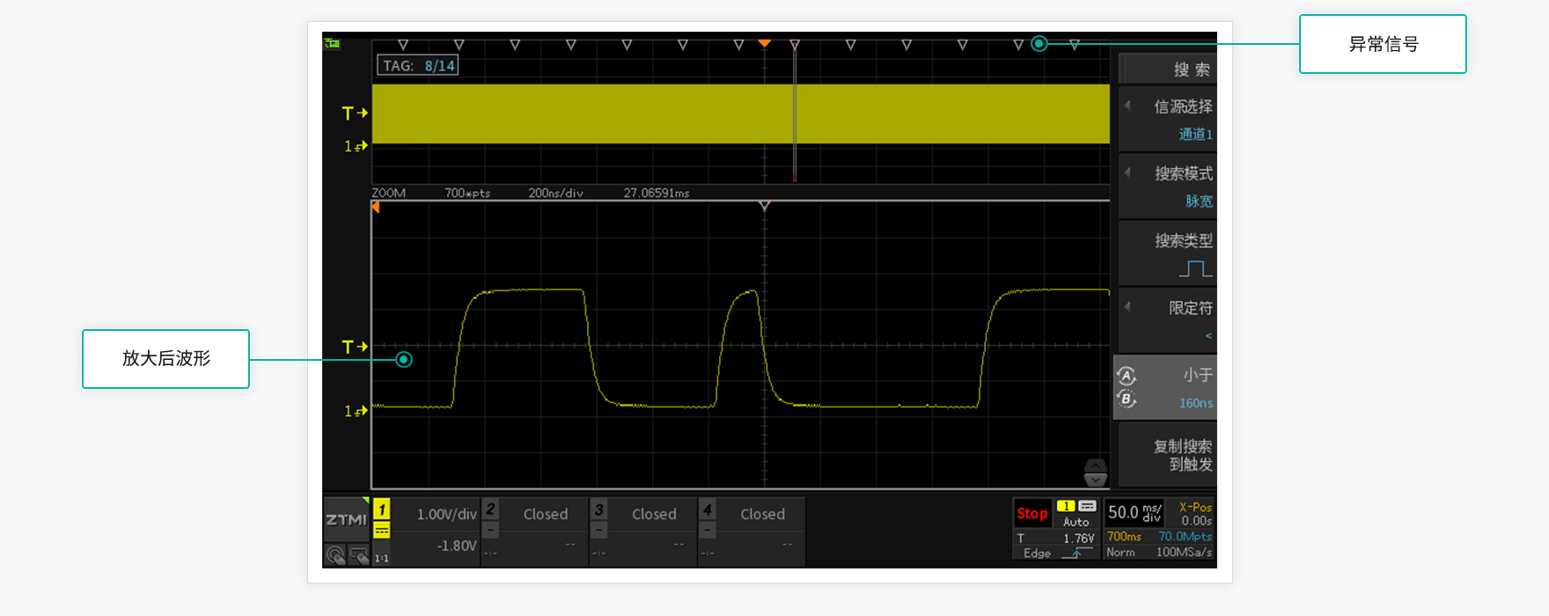Click the down arrow scroll control
The width and height of the screenshot is (1549, 616).
pos(1096,480)
